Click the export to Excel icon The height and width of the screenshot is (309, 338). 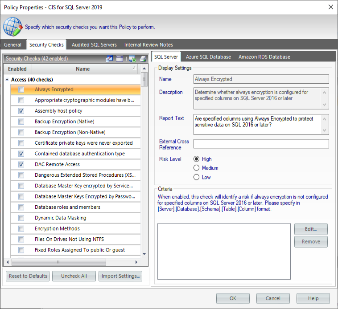(x=132, y=59)
